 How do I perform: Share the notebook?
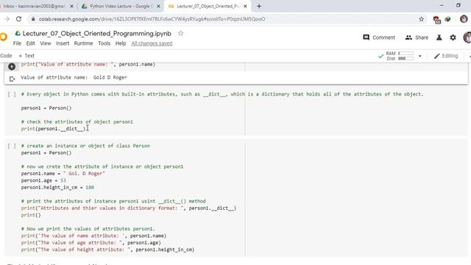click(417, 38)
